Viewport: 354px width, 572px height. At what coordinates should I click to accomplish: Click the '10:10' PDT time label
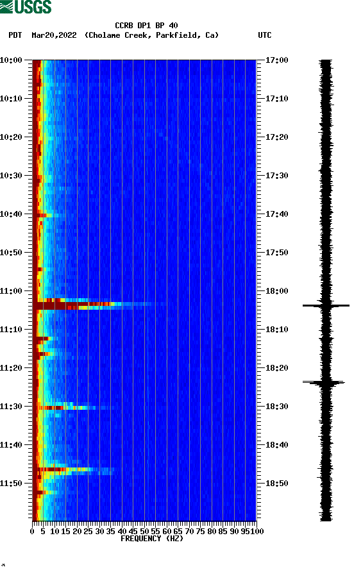[x=11, y=99]
